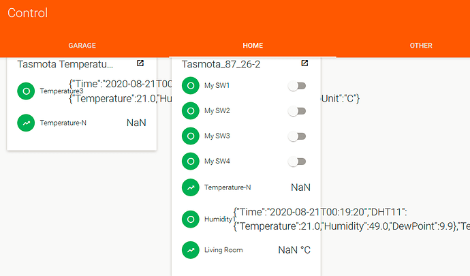470x276 pixels.
Task: Click the Living Room chart icon
Action: click(x=191, y=250)
